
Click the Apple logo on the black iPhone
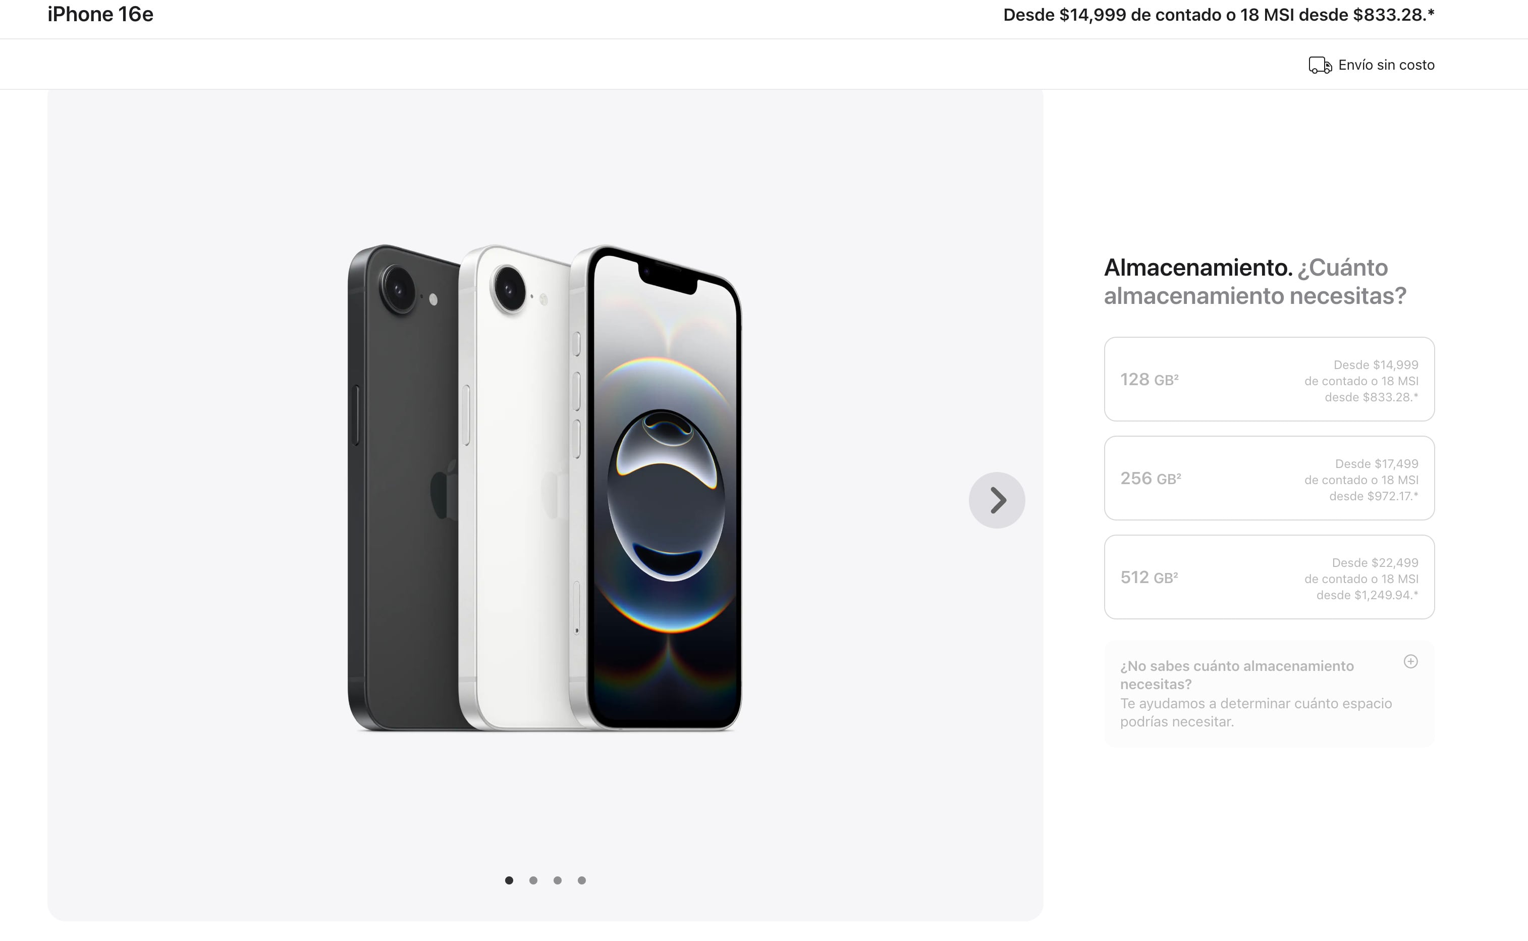click(x=444, y=492)
